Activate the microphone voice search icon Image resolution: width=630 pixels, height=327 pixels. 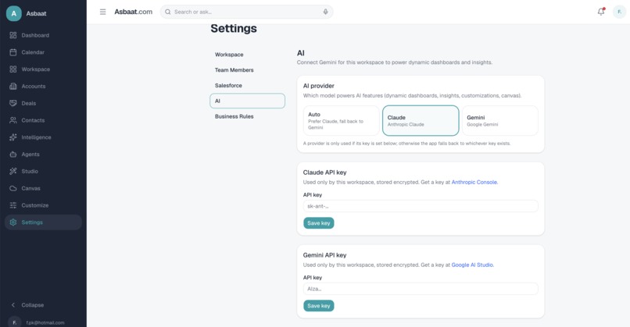[325, 12]
